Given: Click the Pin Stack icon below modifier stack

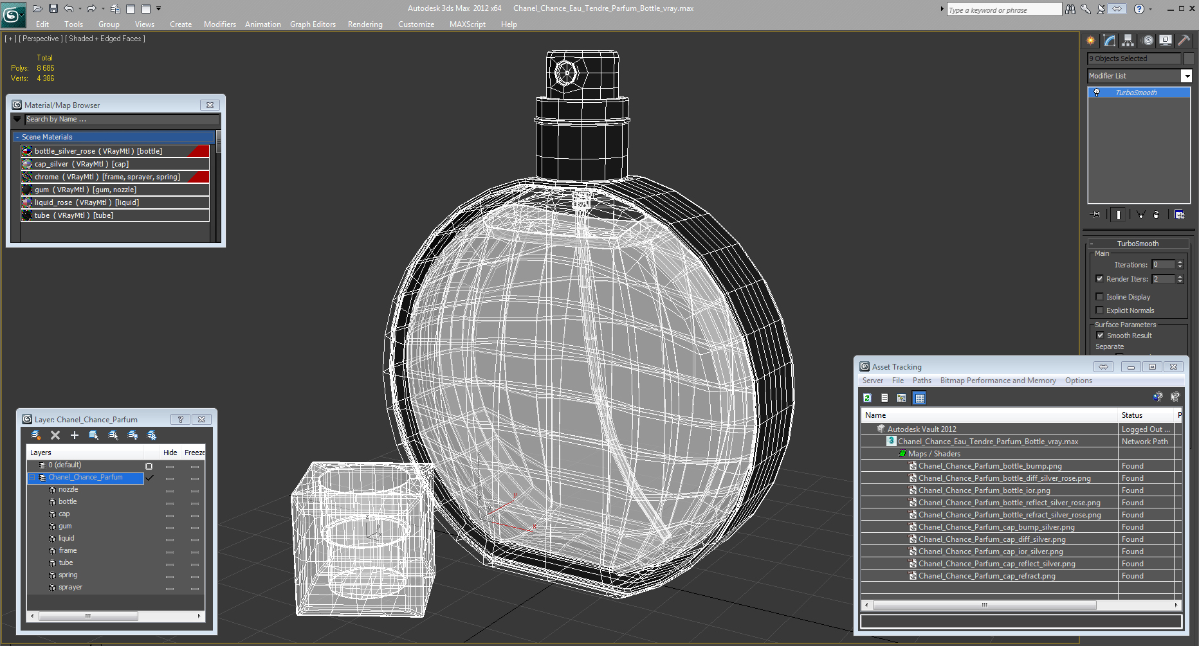Looking at the screenshot, I should 1096,215.
